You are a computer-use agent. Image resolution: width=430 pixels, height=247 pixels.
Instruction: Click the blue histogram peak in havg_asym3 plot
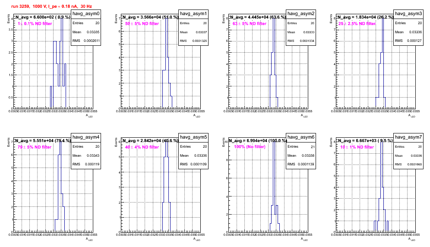click(x=383, y=19)
